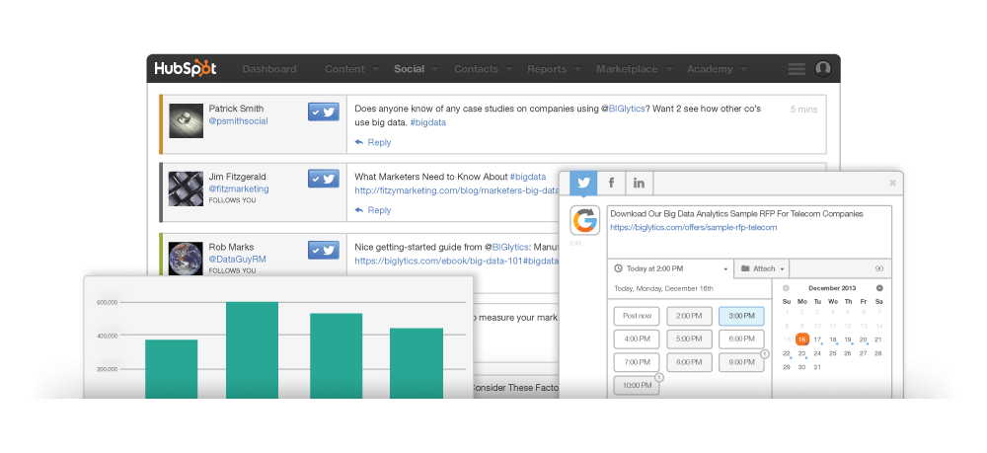Close the social composer popup
Viewport: 987px width, 453px height.
[x=892, y=184]
